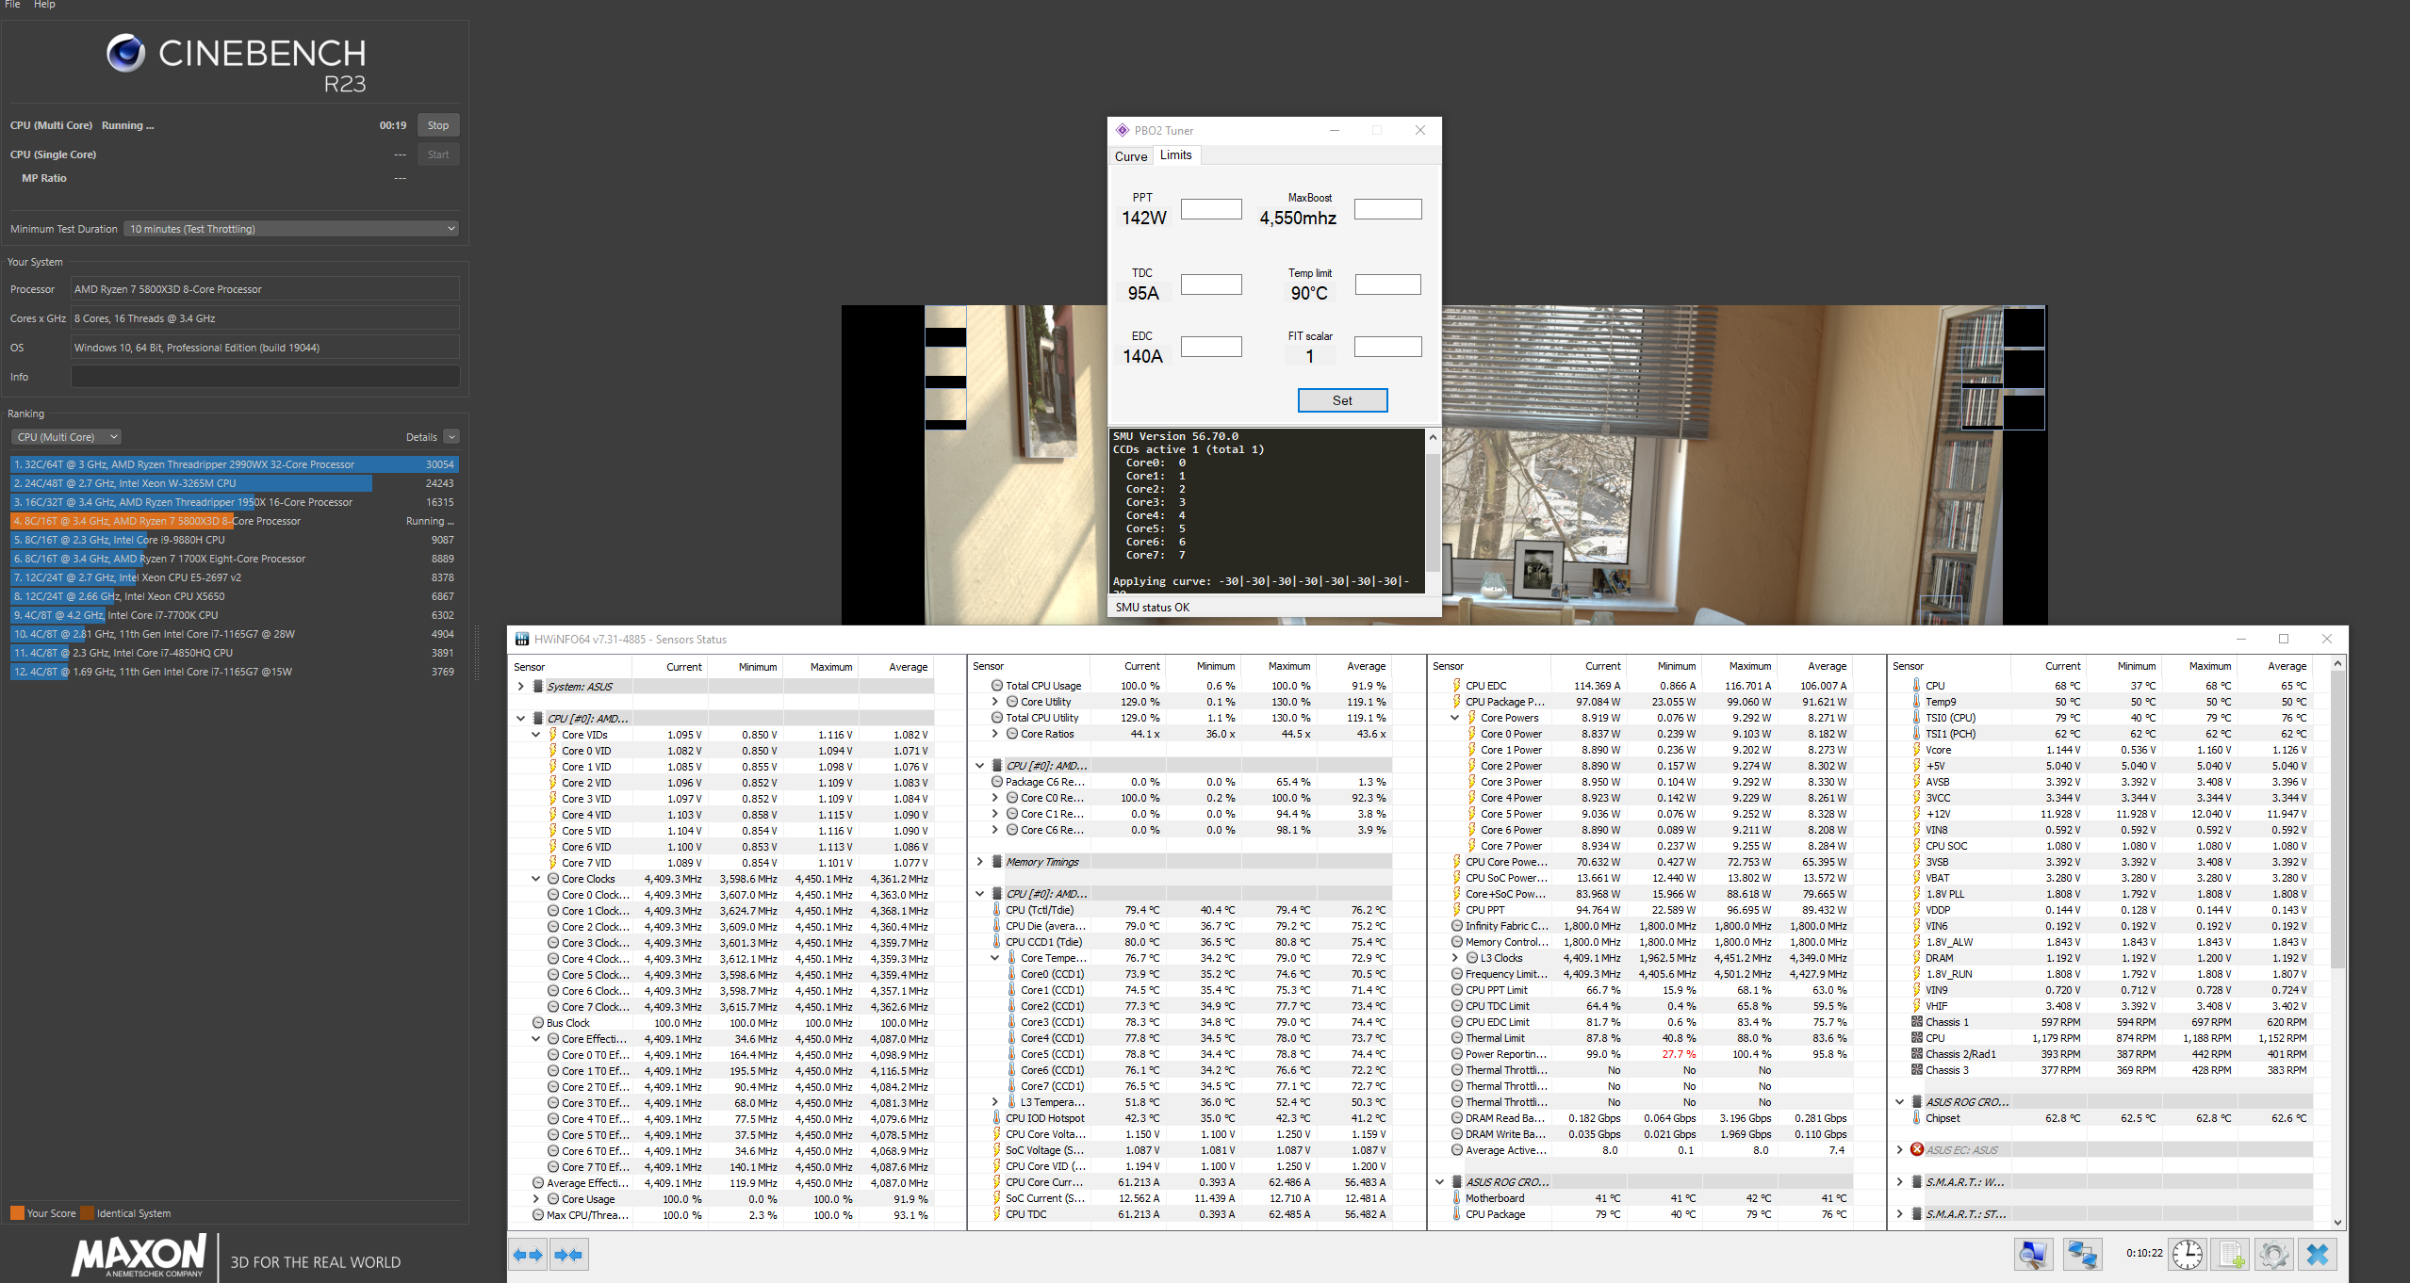
Task: Click the Chipset thermometer icon
Action: pyautogui.click(x=1917, y=1118)
